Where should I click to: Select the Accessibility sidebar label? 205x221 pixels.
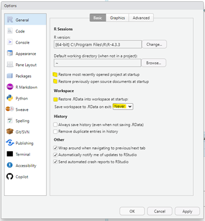[x=26, y=166]
